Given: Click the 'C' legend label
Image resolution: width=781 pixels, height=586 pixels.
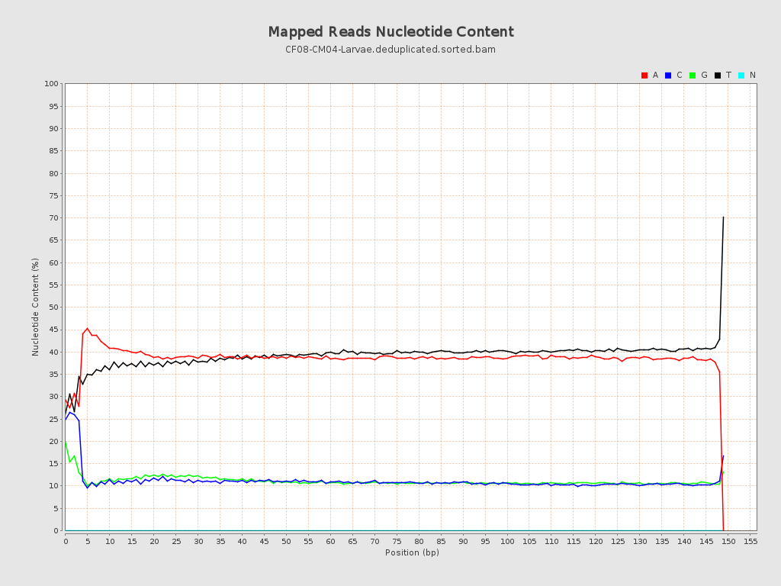Looking at the screenshot, I should (x=679, y=76).
